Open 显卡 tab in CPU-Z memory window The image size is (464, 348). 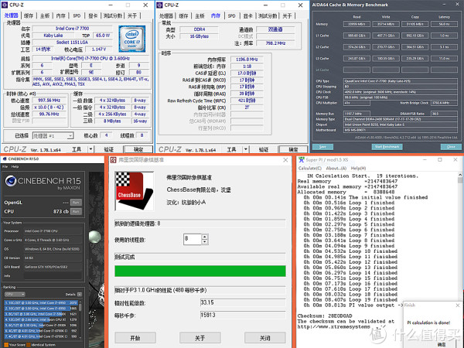point(248,16)
